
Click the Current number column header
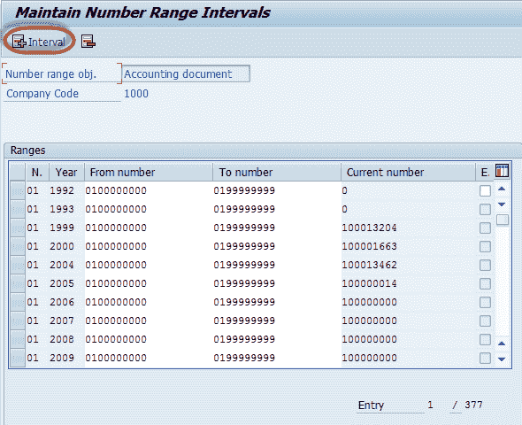pos(408,172)
